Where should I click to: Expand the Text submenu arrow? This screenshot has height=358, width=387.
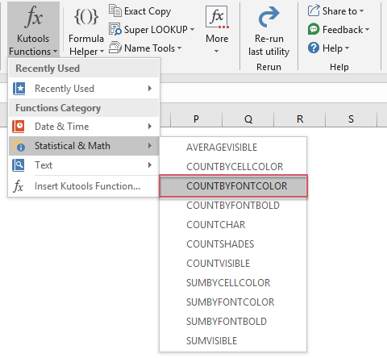click(150, 165)
